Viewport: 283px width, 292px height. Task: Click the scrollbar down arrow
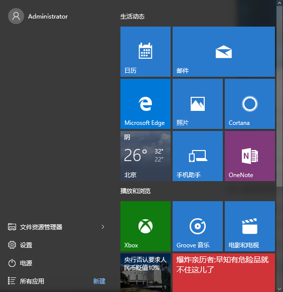click(279, 289)
